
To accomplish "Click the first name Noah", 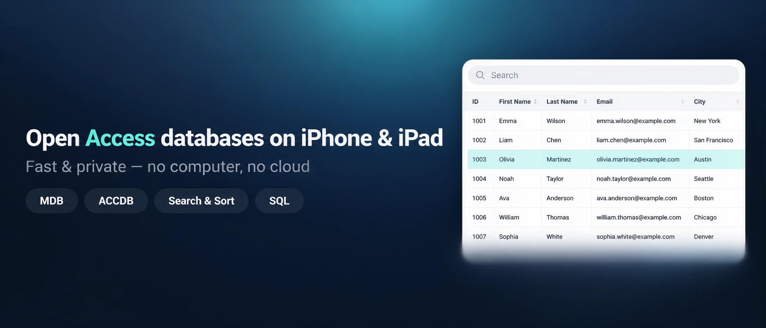I will click(506, 179).
